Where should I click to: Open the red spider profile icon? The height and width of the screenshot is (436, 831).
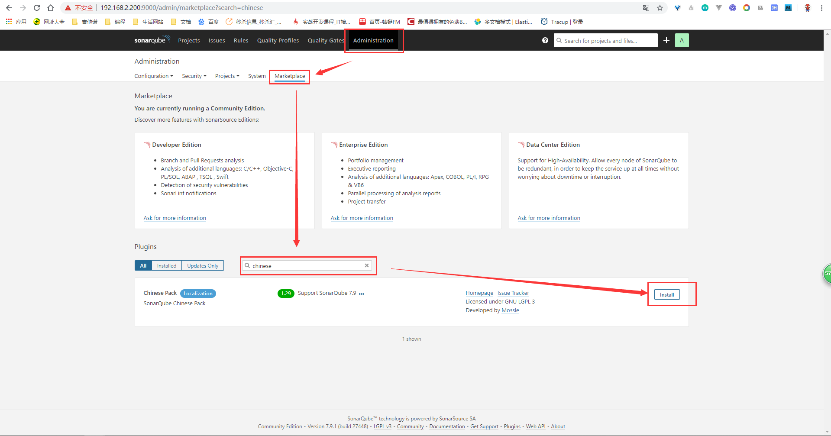pos(808,8)
